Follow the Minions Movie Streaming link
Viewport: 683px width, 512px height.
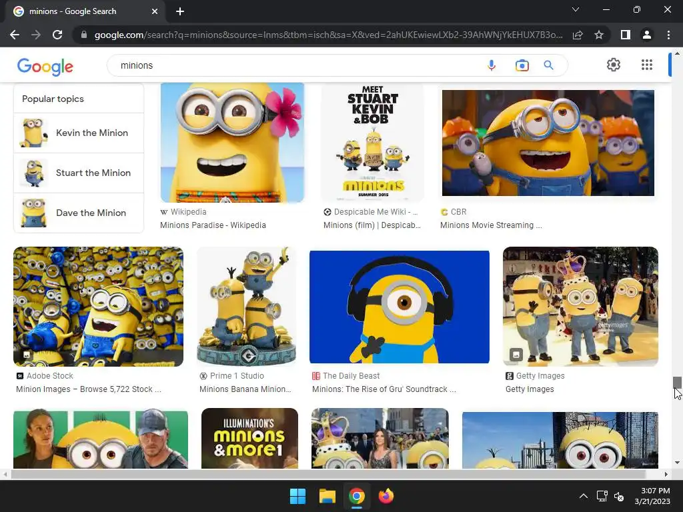[491, 225]
